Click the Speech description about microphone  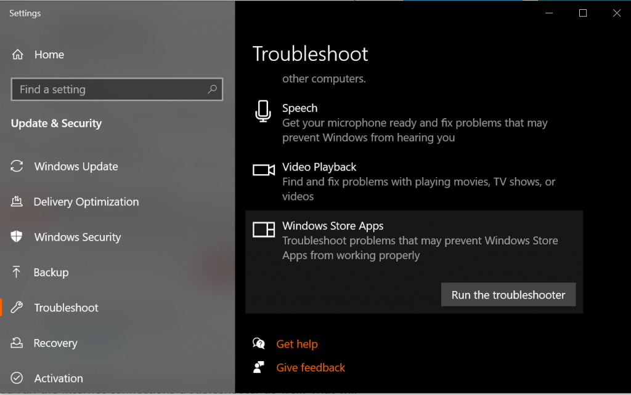415,130
